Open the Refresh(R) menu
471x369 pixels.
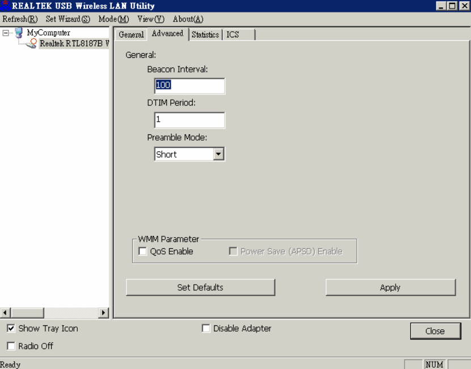coord(20,19)
